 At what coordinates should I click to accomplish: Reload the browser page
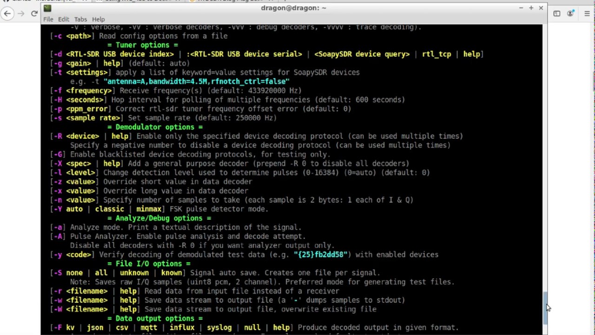click(34, 13)
